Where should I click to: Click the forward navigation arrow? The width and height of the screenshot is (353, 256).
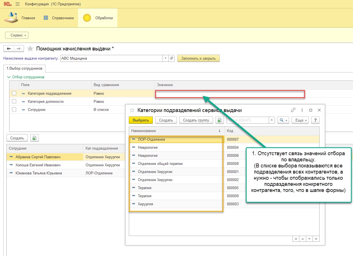pyautogui.click(x=19, y=49)
